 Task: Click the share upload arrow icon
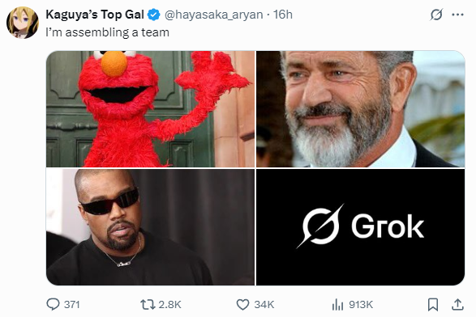[x=457, y=304]
